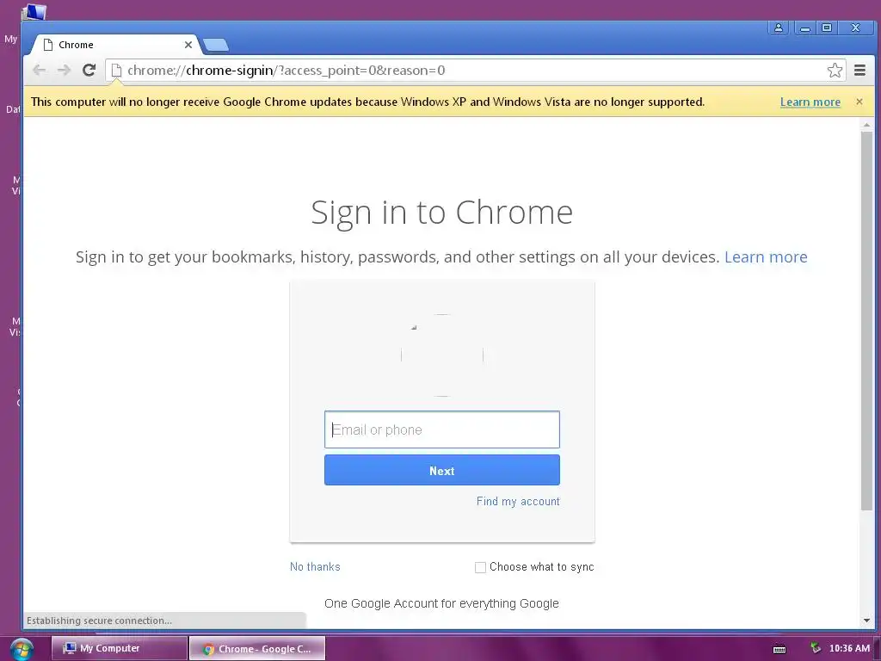Open Learn more link next to sign-in description

[766, 256]
